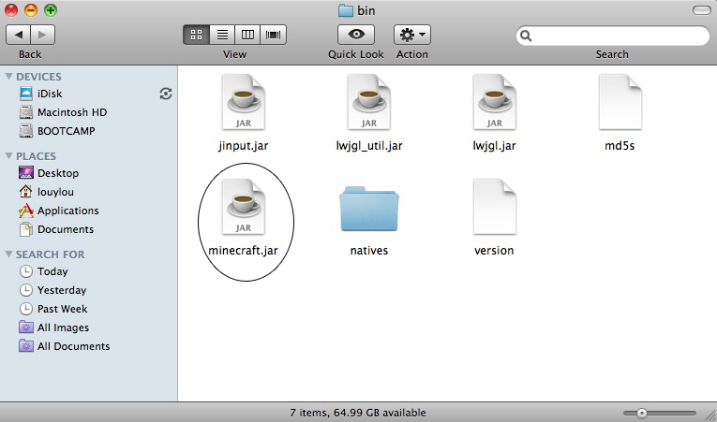Switch to column view
The image size is (717, 422).
pos(247,35)
